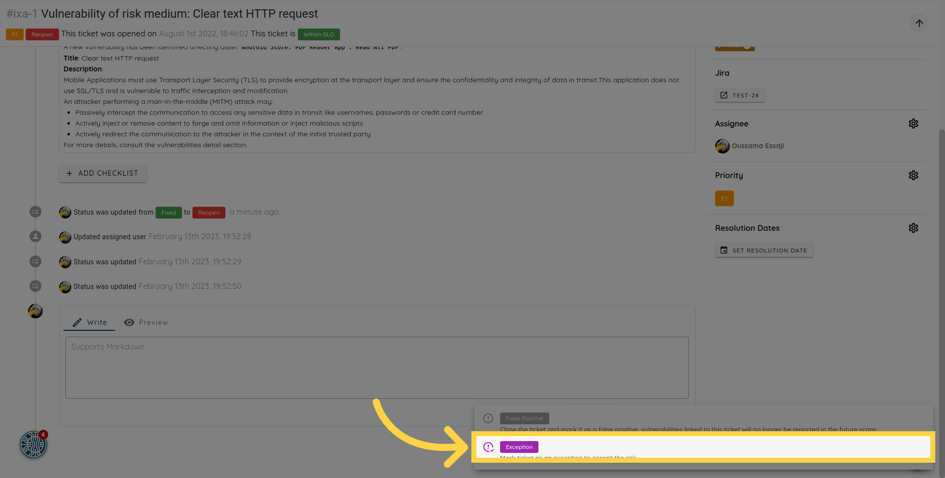
Task: Click the chatbot brain icon with notification badge
Action: 33,445
